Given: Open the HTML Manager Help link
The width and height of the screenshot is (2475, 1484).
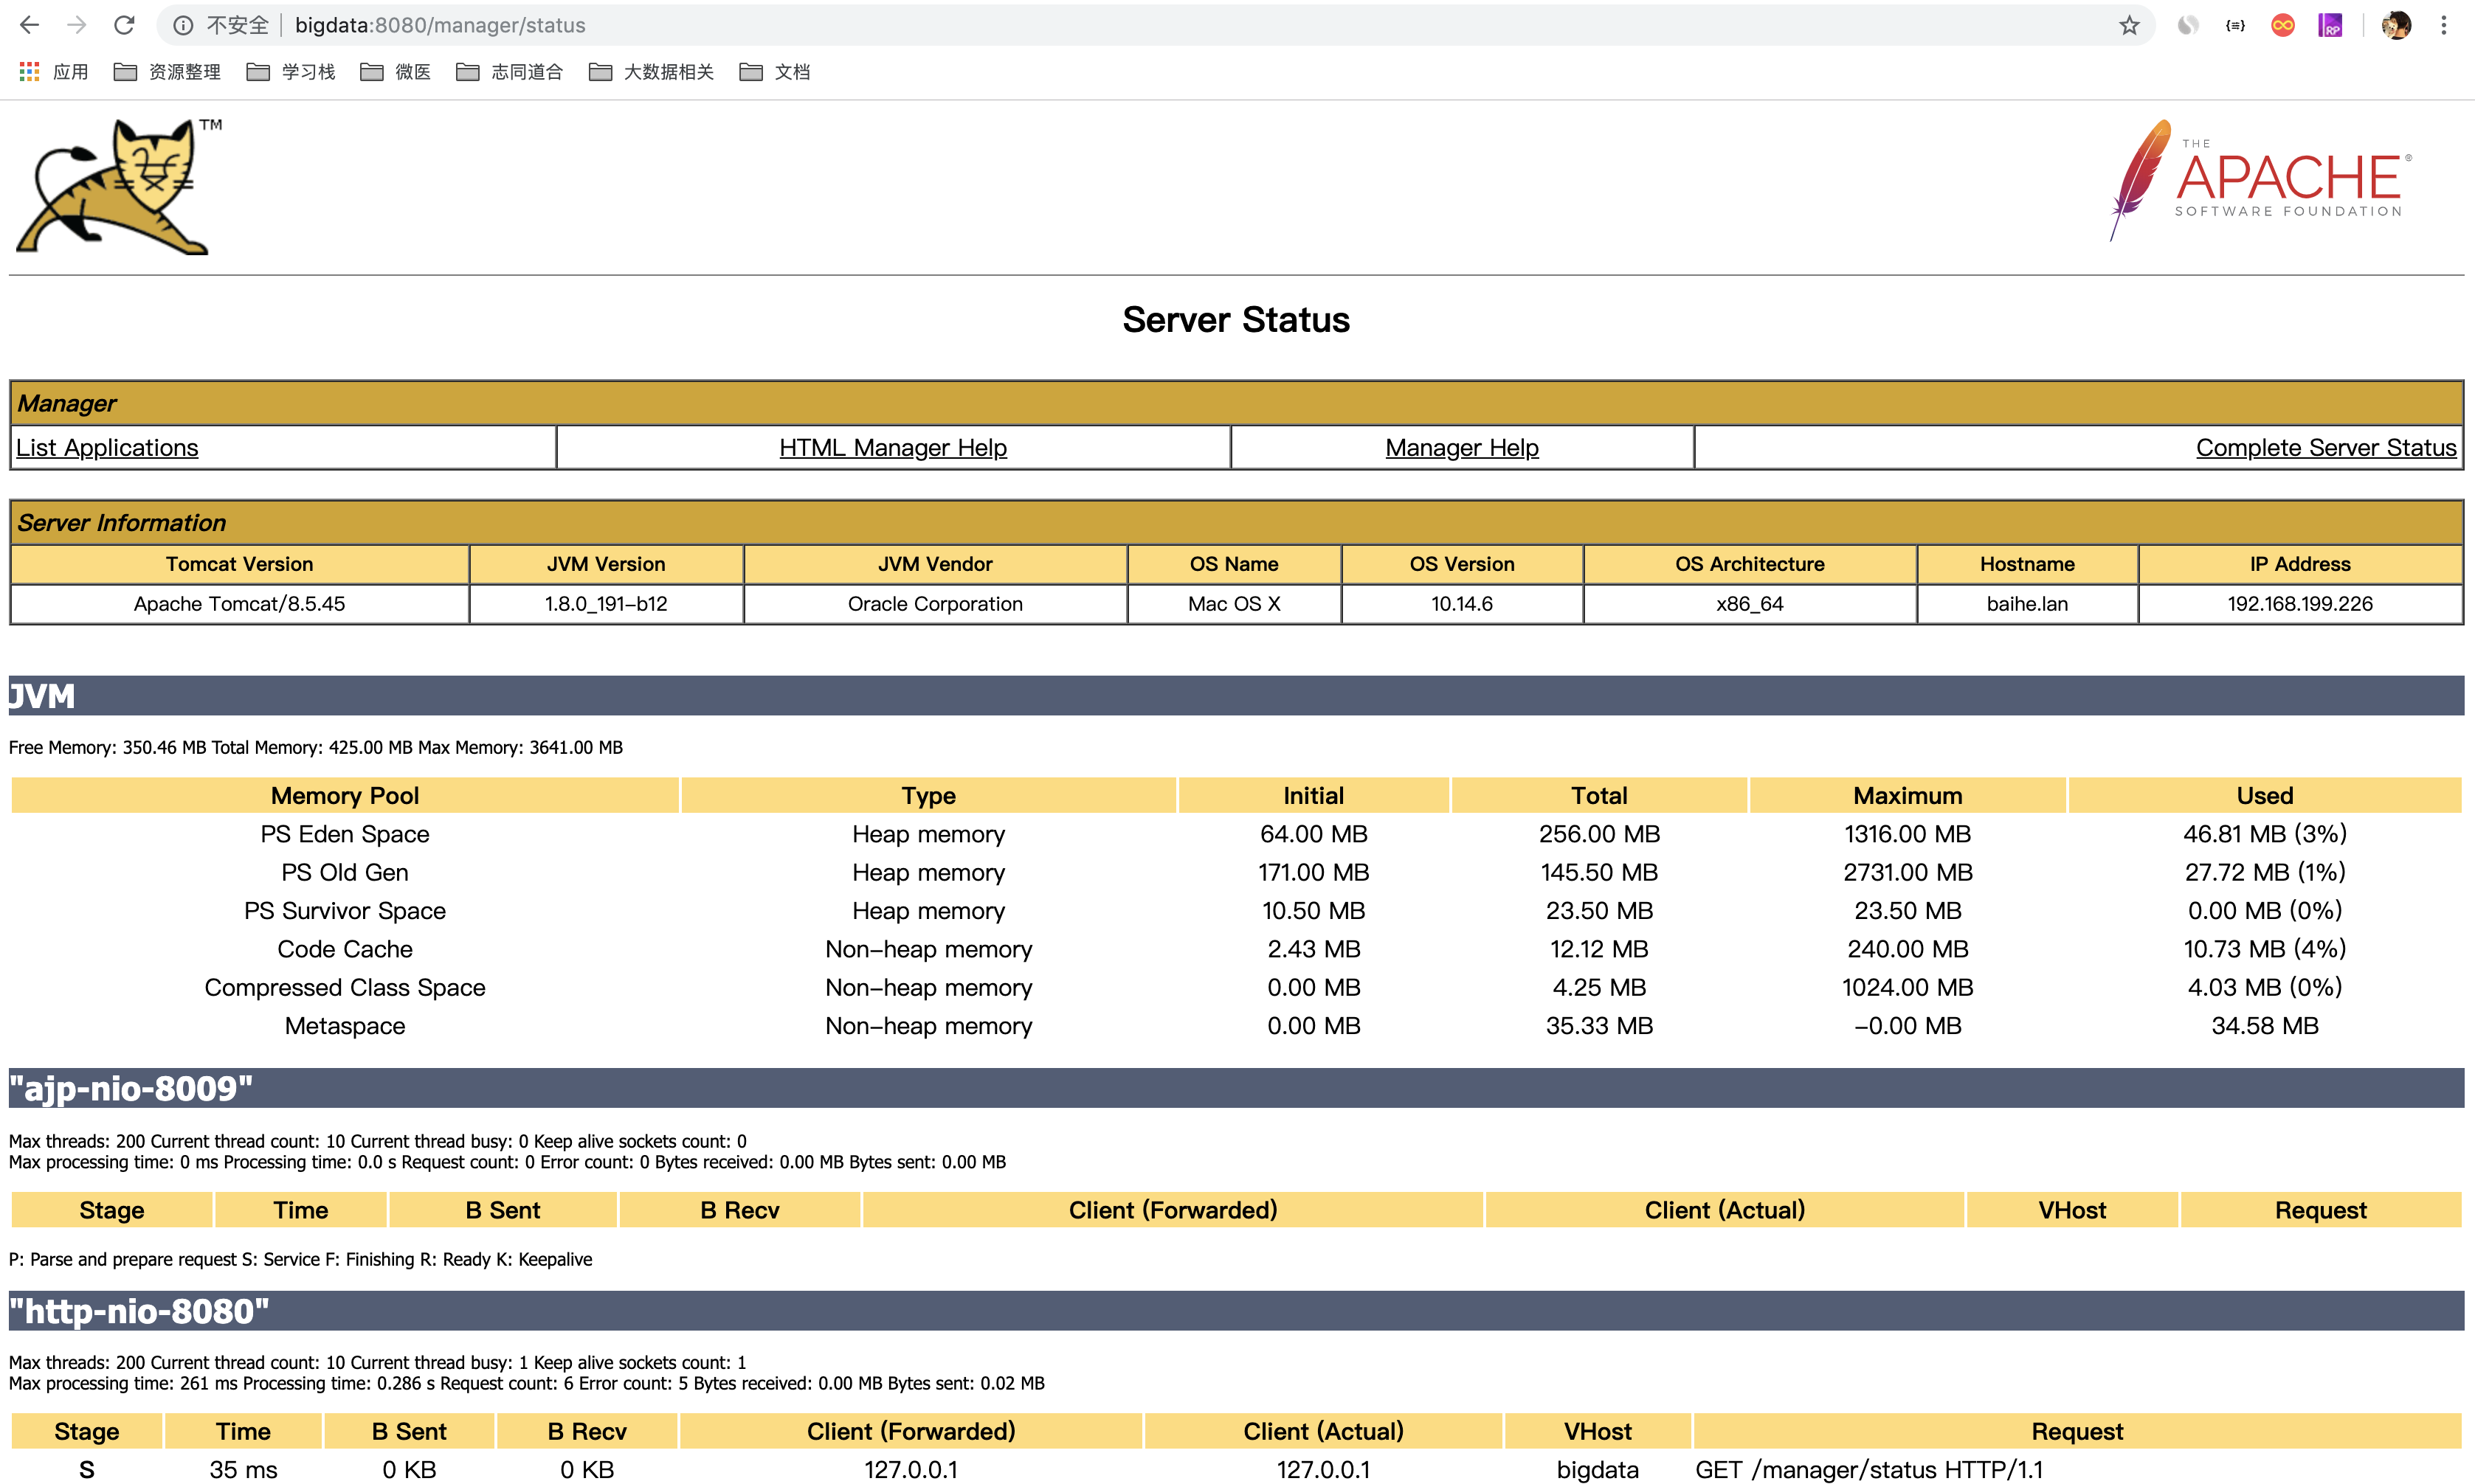Looking at the screenshot, I should (x=892, y=448).
